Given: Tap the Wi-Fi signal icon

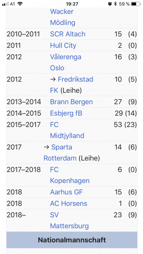Looking at the screenshot, I should click(x=20, y=4).
